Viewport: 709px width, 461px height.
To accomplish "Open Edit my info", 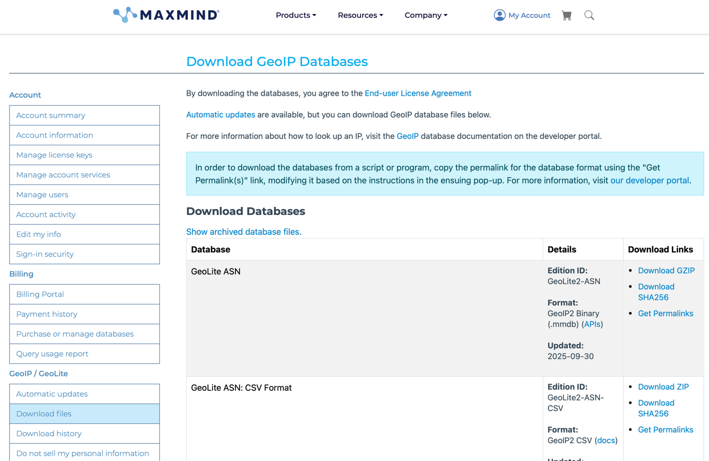I will pos(84,234).
